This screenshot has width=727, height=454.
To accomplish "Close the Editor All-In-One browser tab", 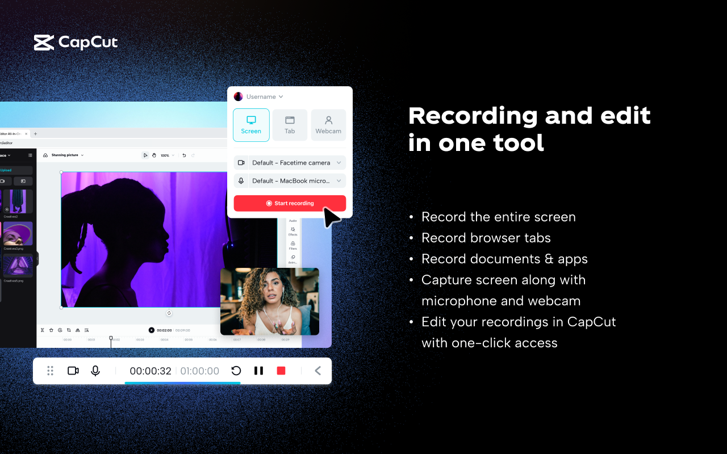I will pos(26,133).
